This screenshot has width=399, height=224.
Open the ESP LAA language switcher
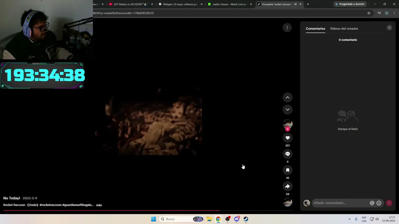coord(364,219)
